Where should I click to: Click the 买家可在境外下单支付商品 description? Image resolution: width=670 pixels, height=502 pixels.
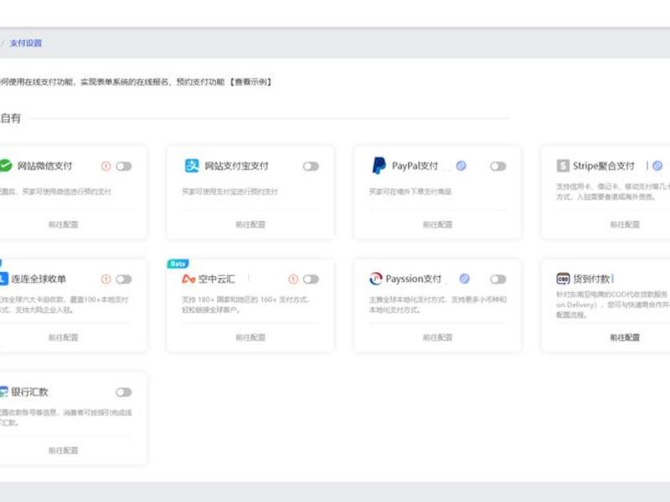click(x=410, y=192)
